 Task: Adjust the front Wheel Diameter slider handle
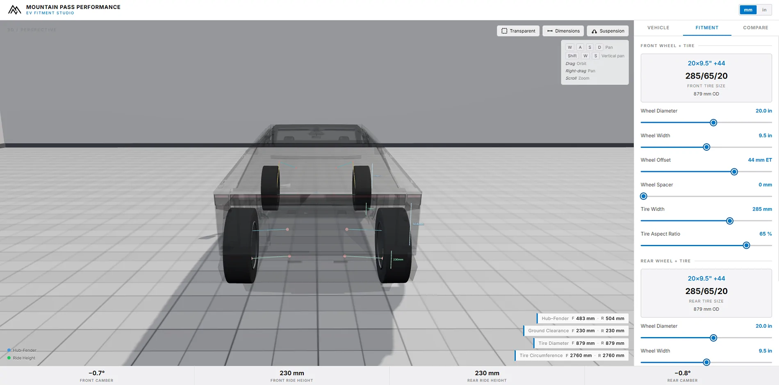[x=713, y=122]
